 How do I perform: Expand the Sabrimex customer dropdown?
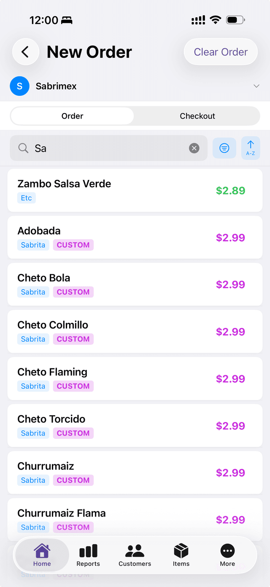click(x=256, y=86)
